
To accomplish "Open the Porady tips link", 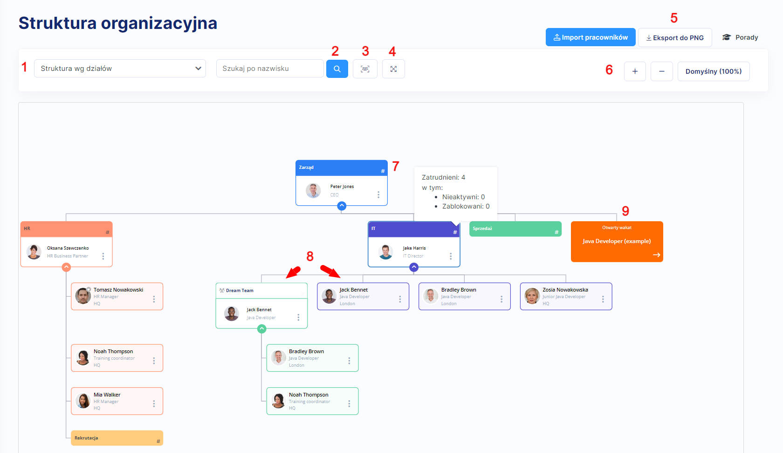I will (740, 37).
